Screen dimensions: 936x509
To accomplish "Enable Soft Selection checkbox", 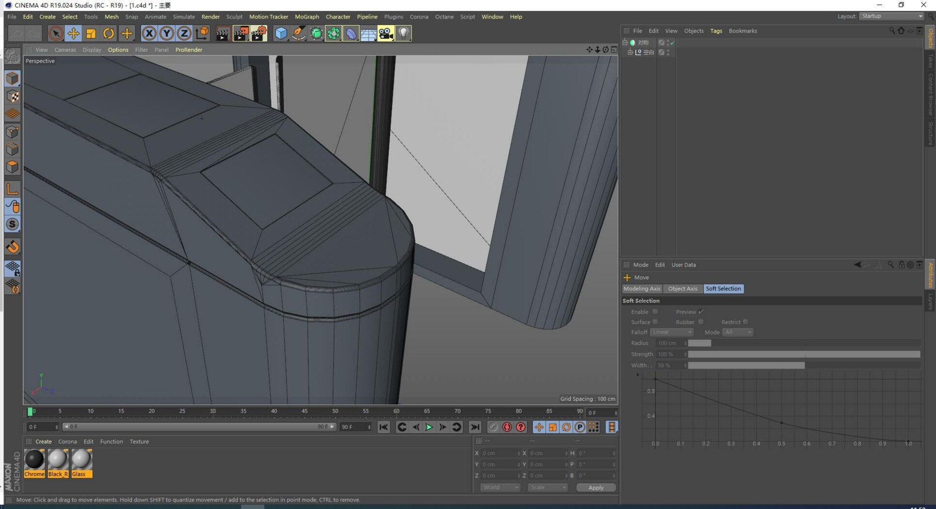I will [x=655, y=312].
